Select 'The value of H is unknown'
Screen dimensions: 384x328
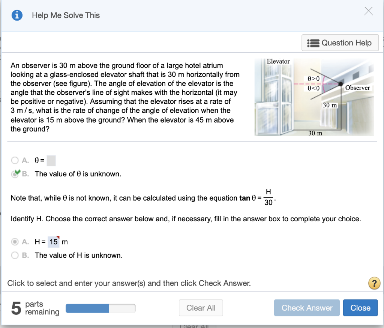coord(15,255)
